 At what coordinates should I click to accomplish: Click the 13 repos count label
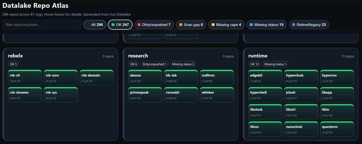pyautogui.click(x=348, y=56)
